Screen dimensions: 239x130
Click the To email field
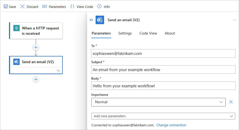tap(163, 53)
